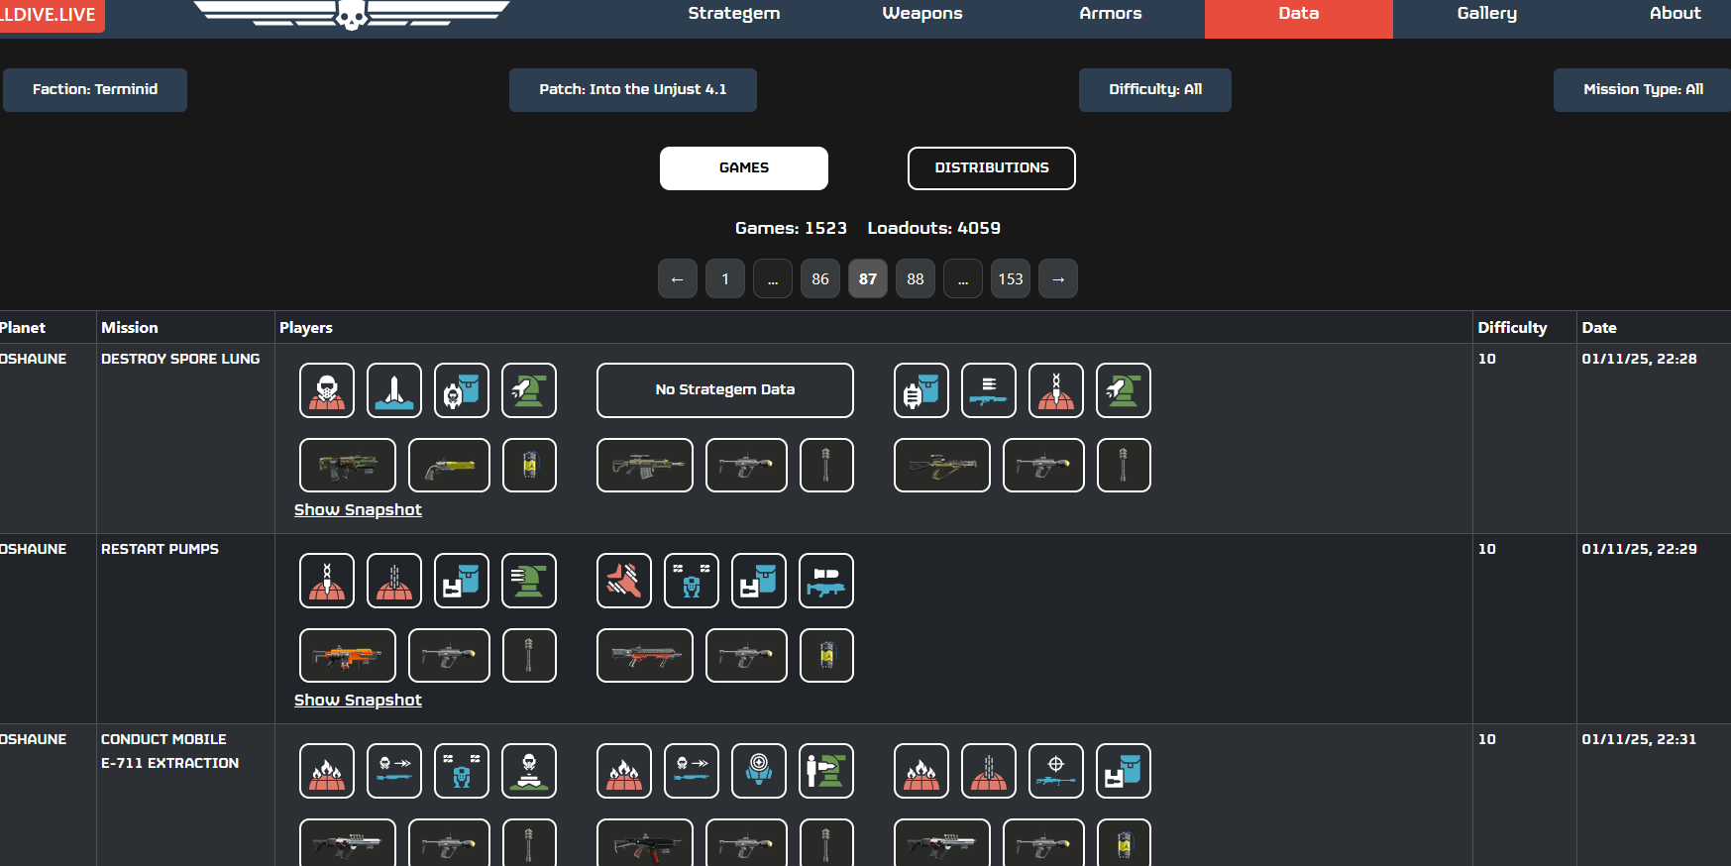The image size is (1731, 866).
Task: Go to page 88
Action: tap(916, 279)
